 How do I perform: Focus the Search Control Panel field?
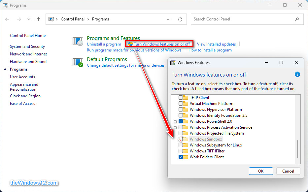click(x=247, y=19)
